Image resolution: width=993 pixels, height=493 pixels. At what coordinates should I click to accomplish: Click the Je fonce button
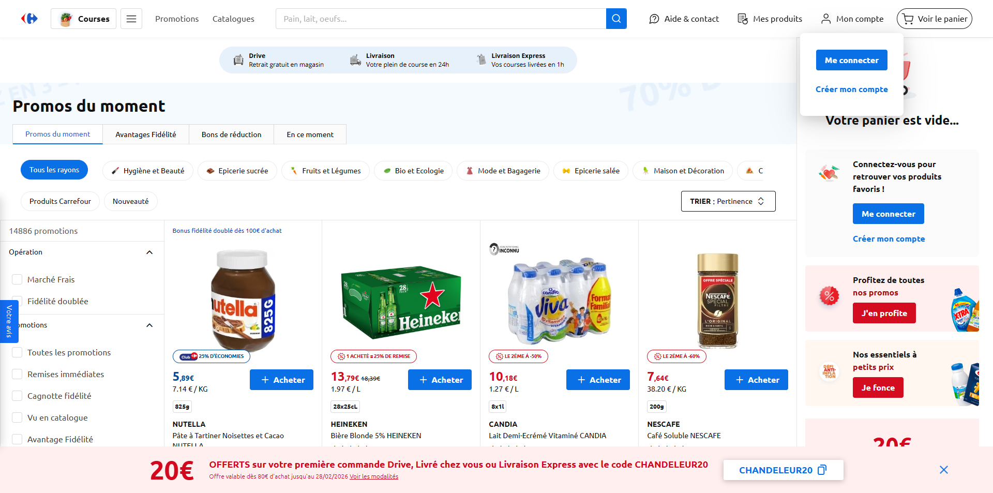pyautogui.click(x=878, y=387)
